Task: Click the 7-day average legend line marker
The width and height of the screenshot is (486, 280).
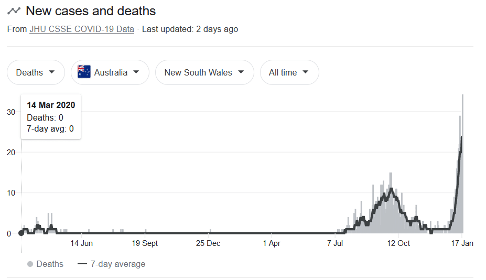Action: pos(82,264)
